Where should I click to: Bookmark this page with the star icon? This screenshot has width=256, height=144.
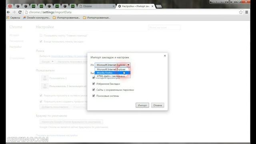[241, 12]
